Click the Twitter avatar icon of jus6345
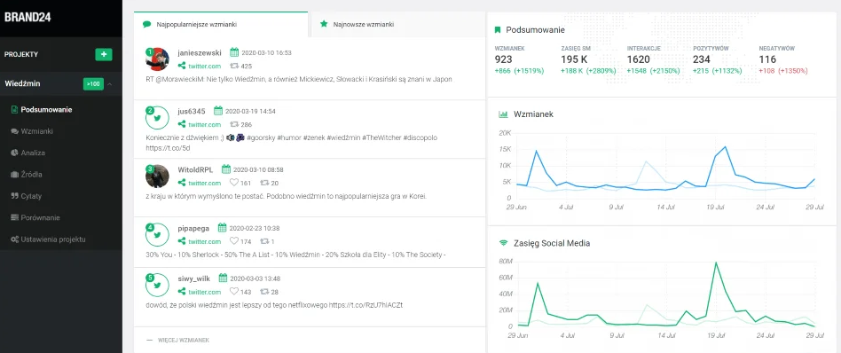The image size is (841, 353). pyautogui.click(x=158, y=117)
